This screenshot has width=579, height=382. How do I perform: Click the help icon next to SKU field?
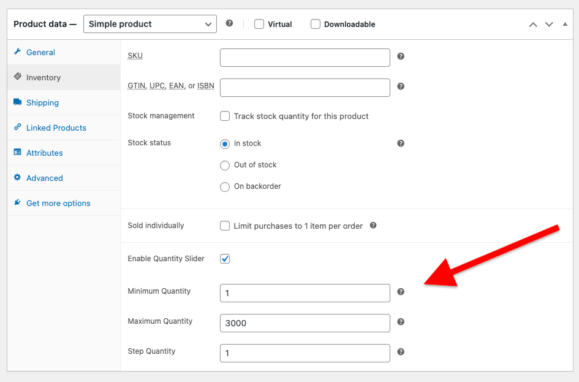point(401,56)
